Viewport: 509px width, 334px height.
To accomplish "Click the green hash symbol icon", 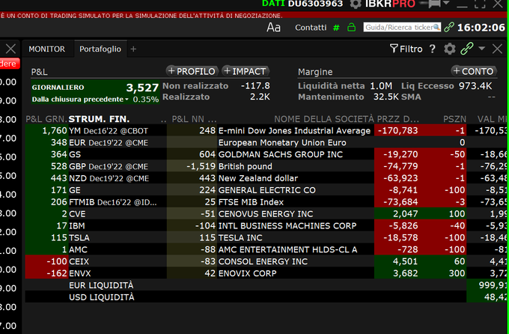I will pos(336,28).
